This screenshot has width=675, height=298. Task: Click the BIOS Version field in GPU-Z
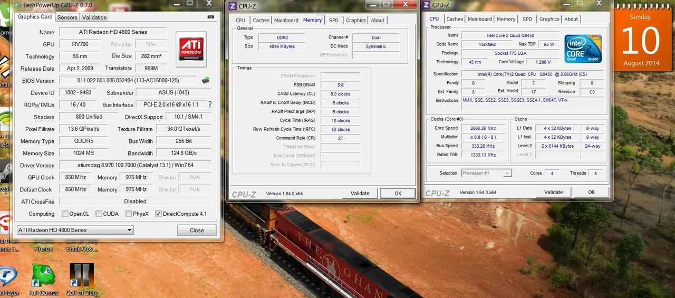(128, 81)
